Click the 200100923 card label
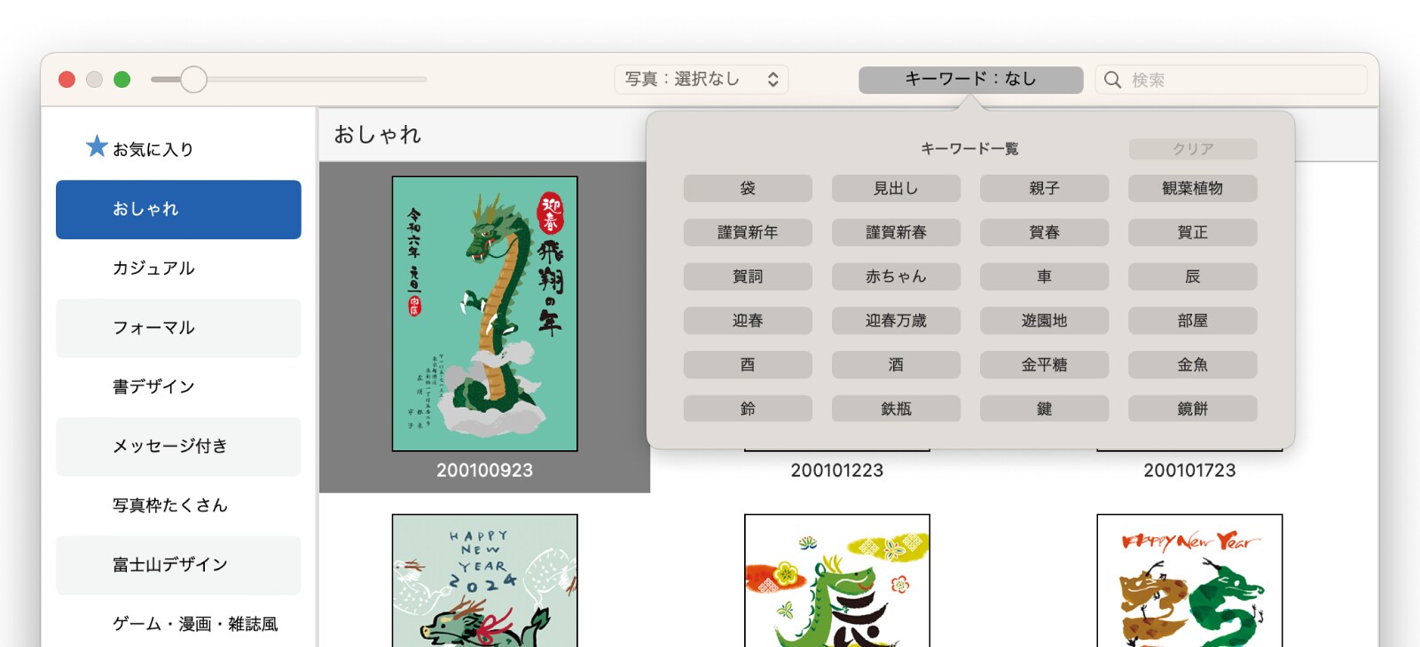The width and height of the screenshot is (1420, 647). 485,471
